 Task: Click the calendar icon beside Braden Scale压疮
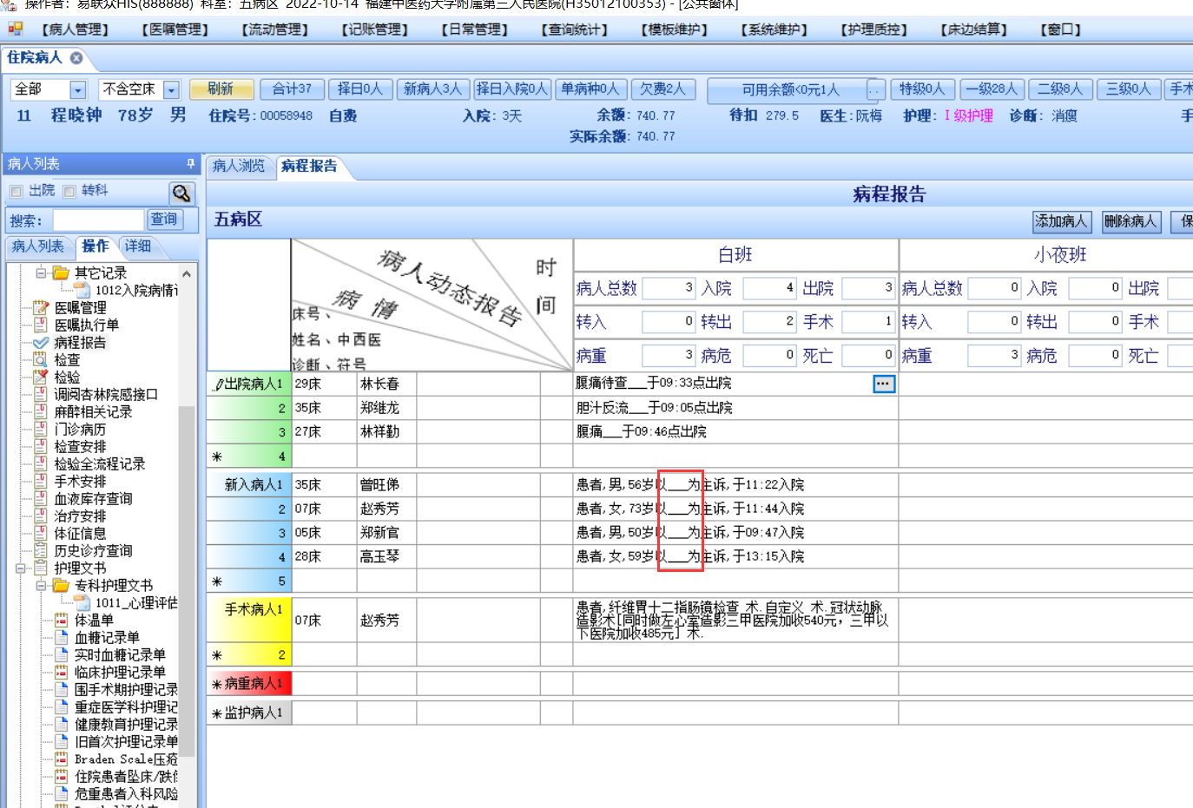pos(61,759)
